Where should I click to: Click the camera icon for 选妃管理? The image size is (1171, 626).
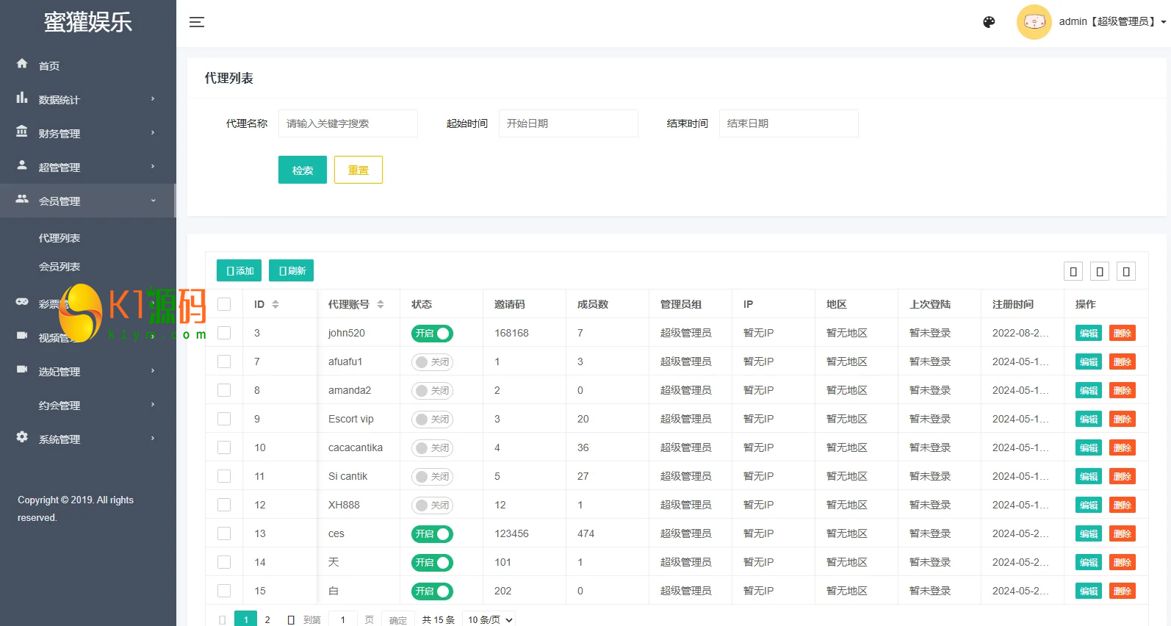22,370
